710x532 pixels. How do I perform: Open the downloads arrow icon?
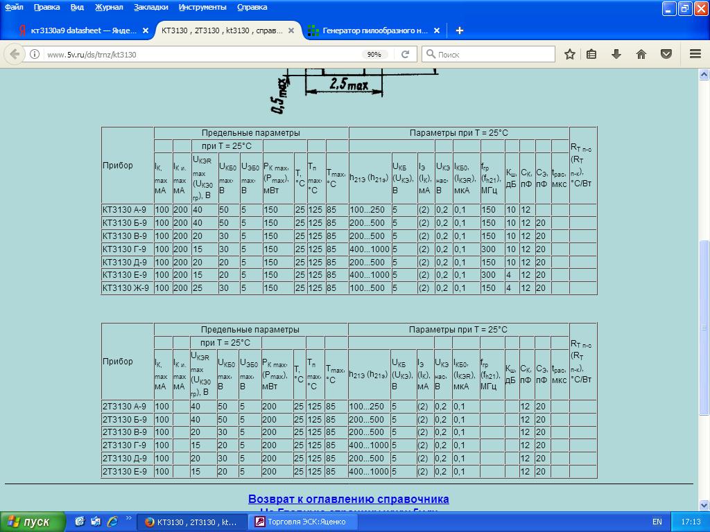pos(616,54)
